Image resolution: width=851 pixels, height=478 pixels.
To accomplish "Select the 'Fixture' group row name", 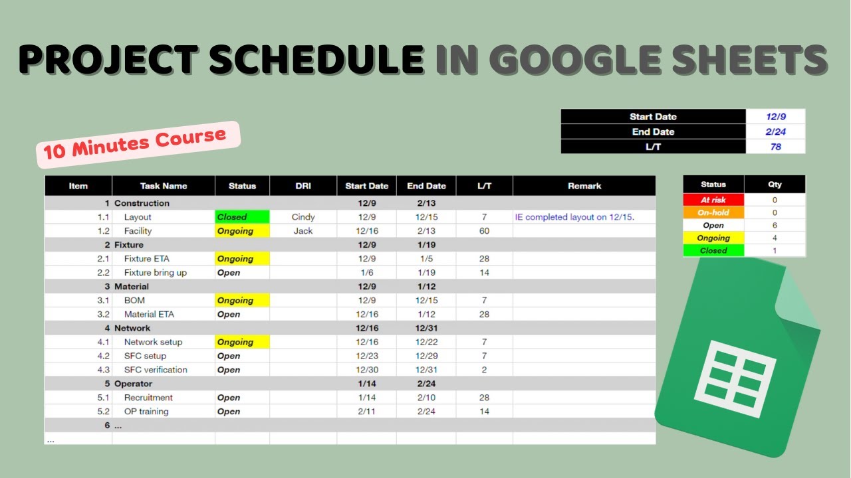I will click(x=129, y=245).
